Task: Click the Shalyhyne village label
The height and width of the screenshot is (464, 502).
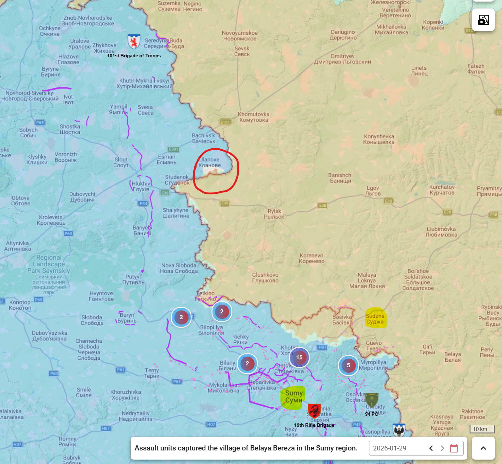Action: pyautogui.click(x=176, y=213)
